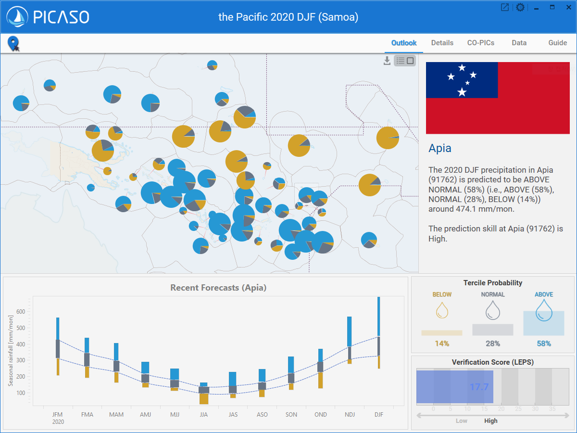Click the DJF forecast bar in the chart
Viewport: 577px width, 433px height.
tap(379, 332)
